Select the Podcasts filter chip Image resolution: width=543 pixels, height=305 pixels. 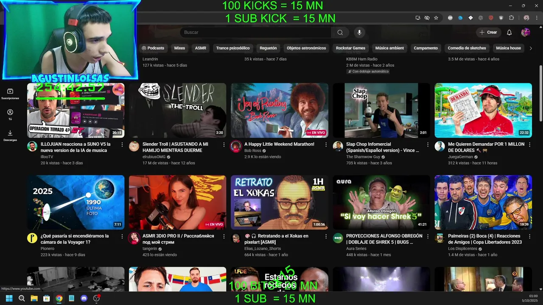pyautogui.click(x=153, y=48)
